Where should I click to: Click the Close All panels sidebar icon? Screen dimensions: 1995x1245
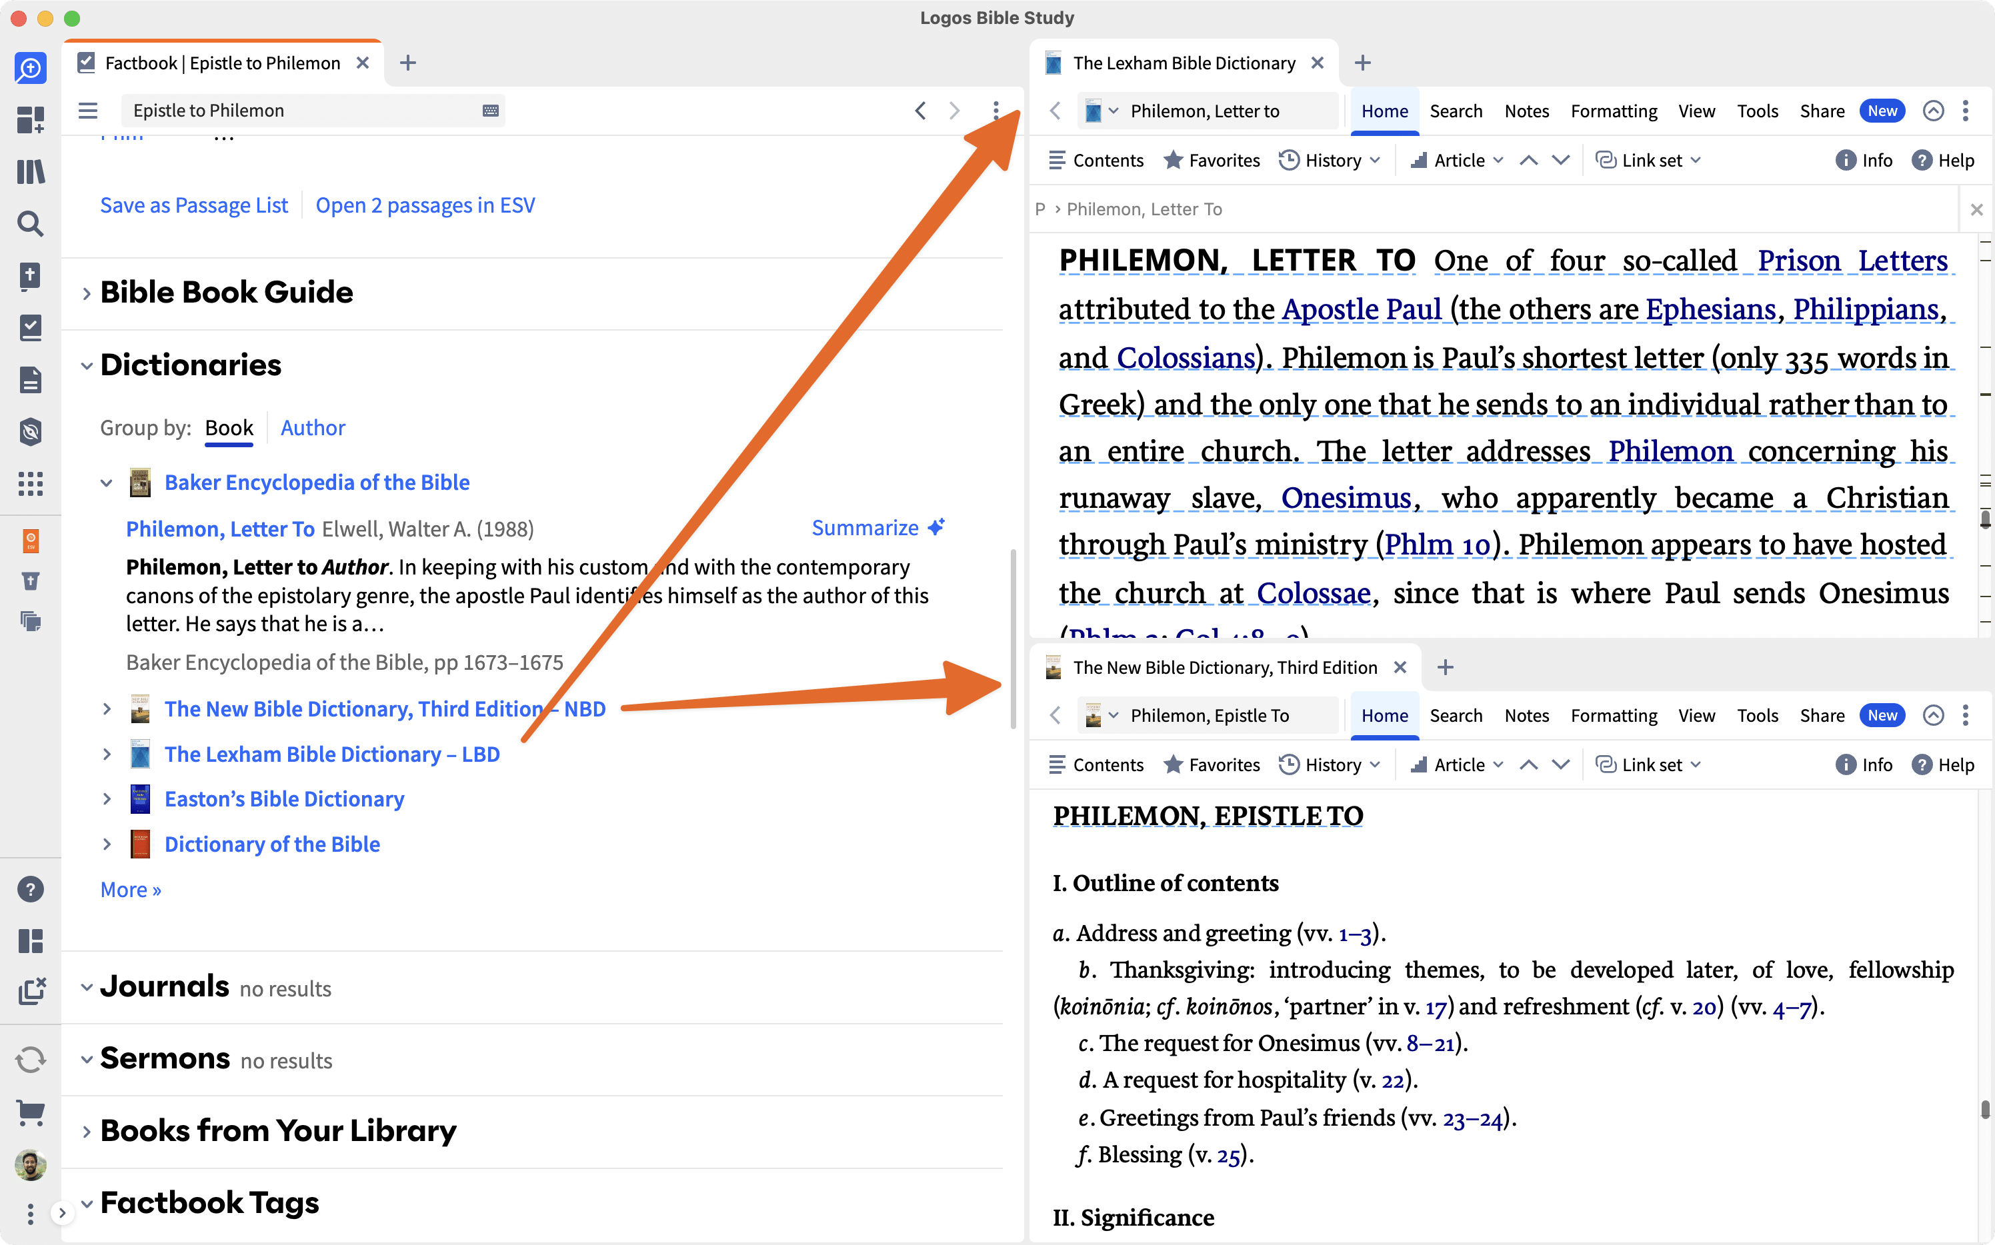point(31,991)
